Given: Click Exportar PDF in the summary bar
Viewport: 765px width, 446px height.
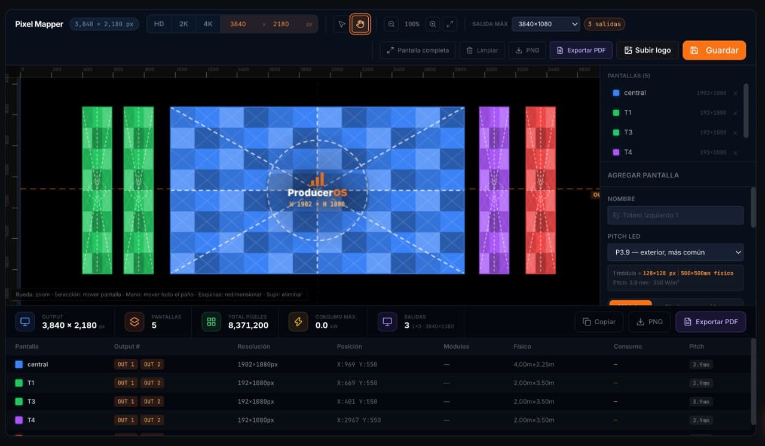Looking at the screenshot, I should point(711,322).
